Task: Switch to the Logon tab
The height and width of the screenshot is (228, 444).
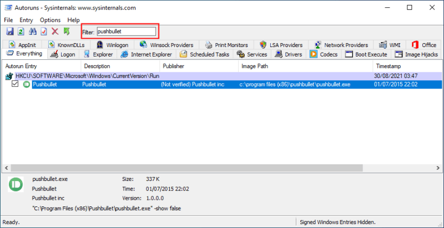Action: (x=63, y=54)
